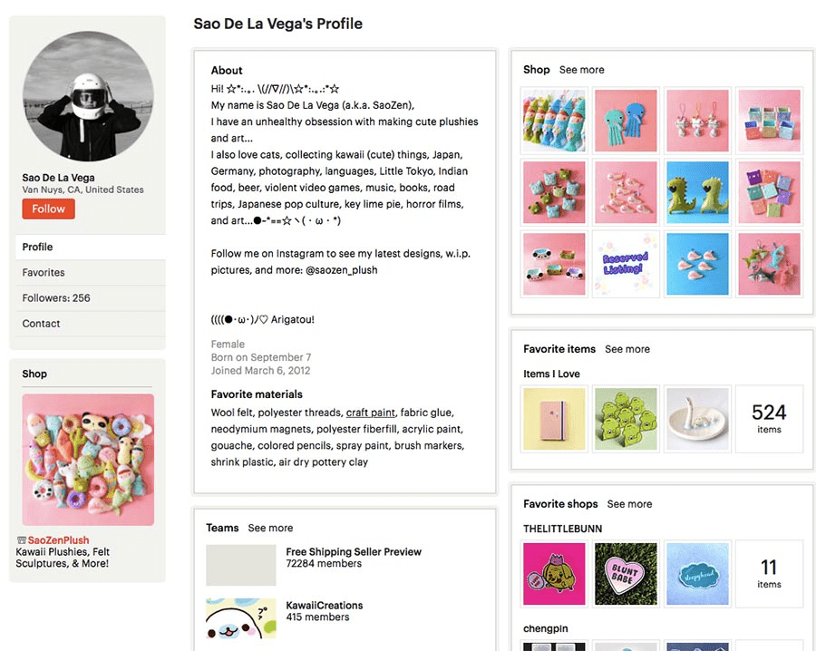Click Sao De La Vega's profile photo

(x=87, y=95)
